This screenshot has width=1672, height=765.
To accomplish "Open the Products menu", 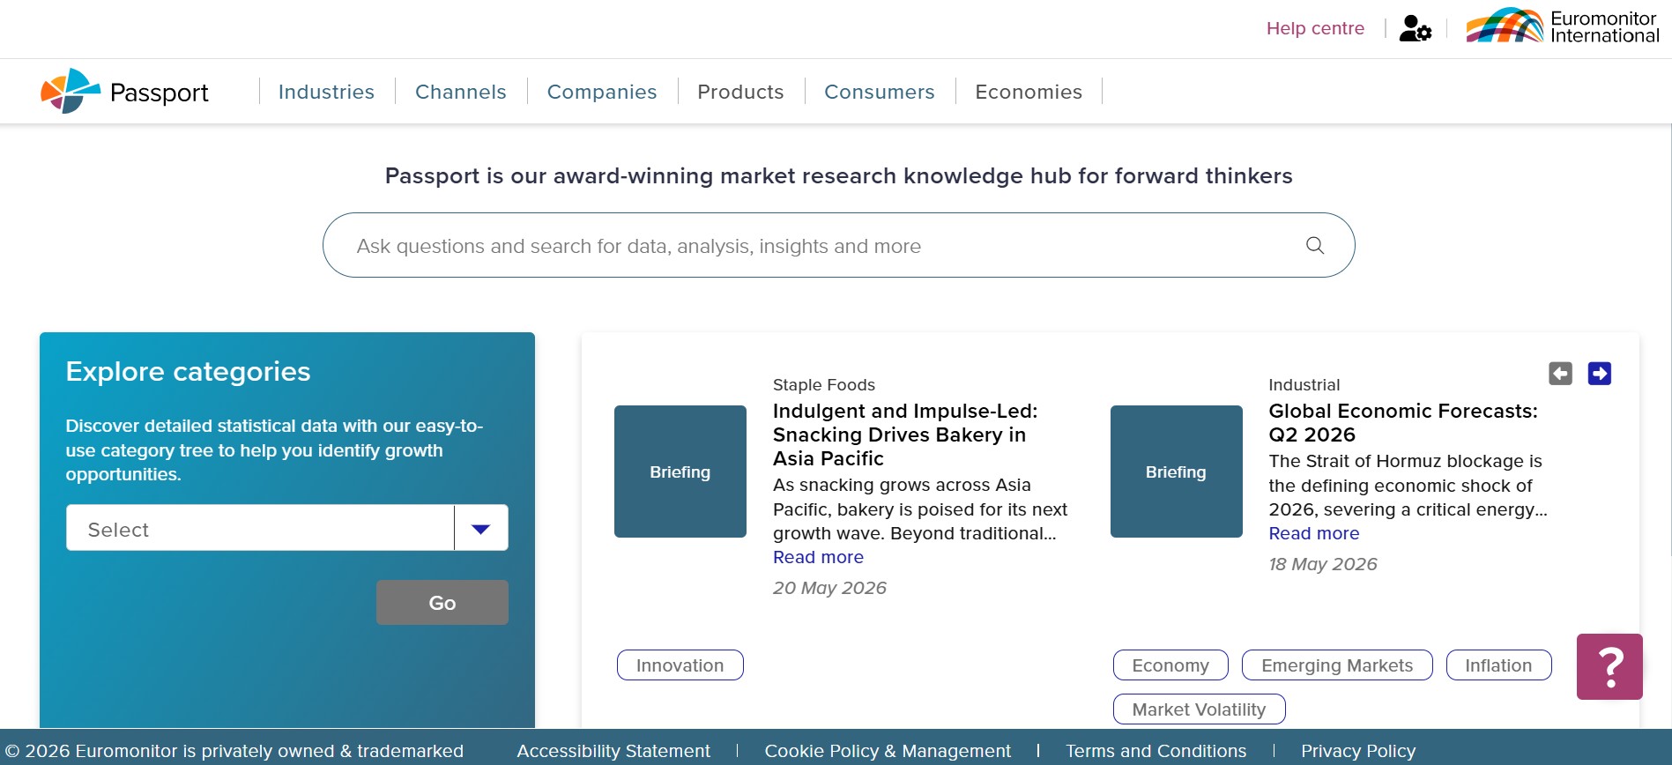I will (740, 92).
